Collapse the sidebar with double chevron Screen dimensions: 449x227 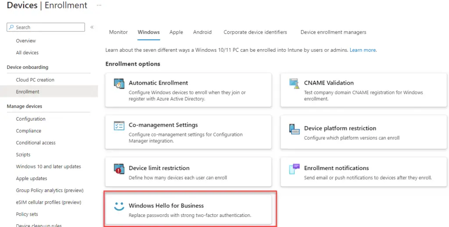(x=92, y=27)
